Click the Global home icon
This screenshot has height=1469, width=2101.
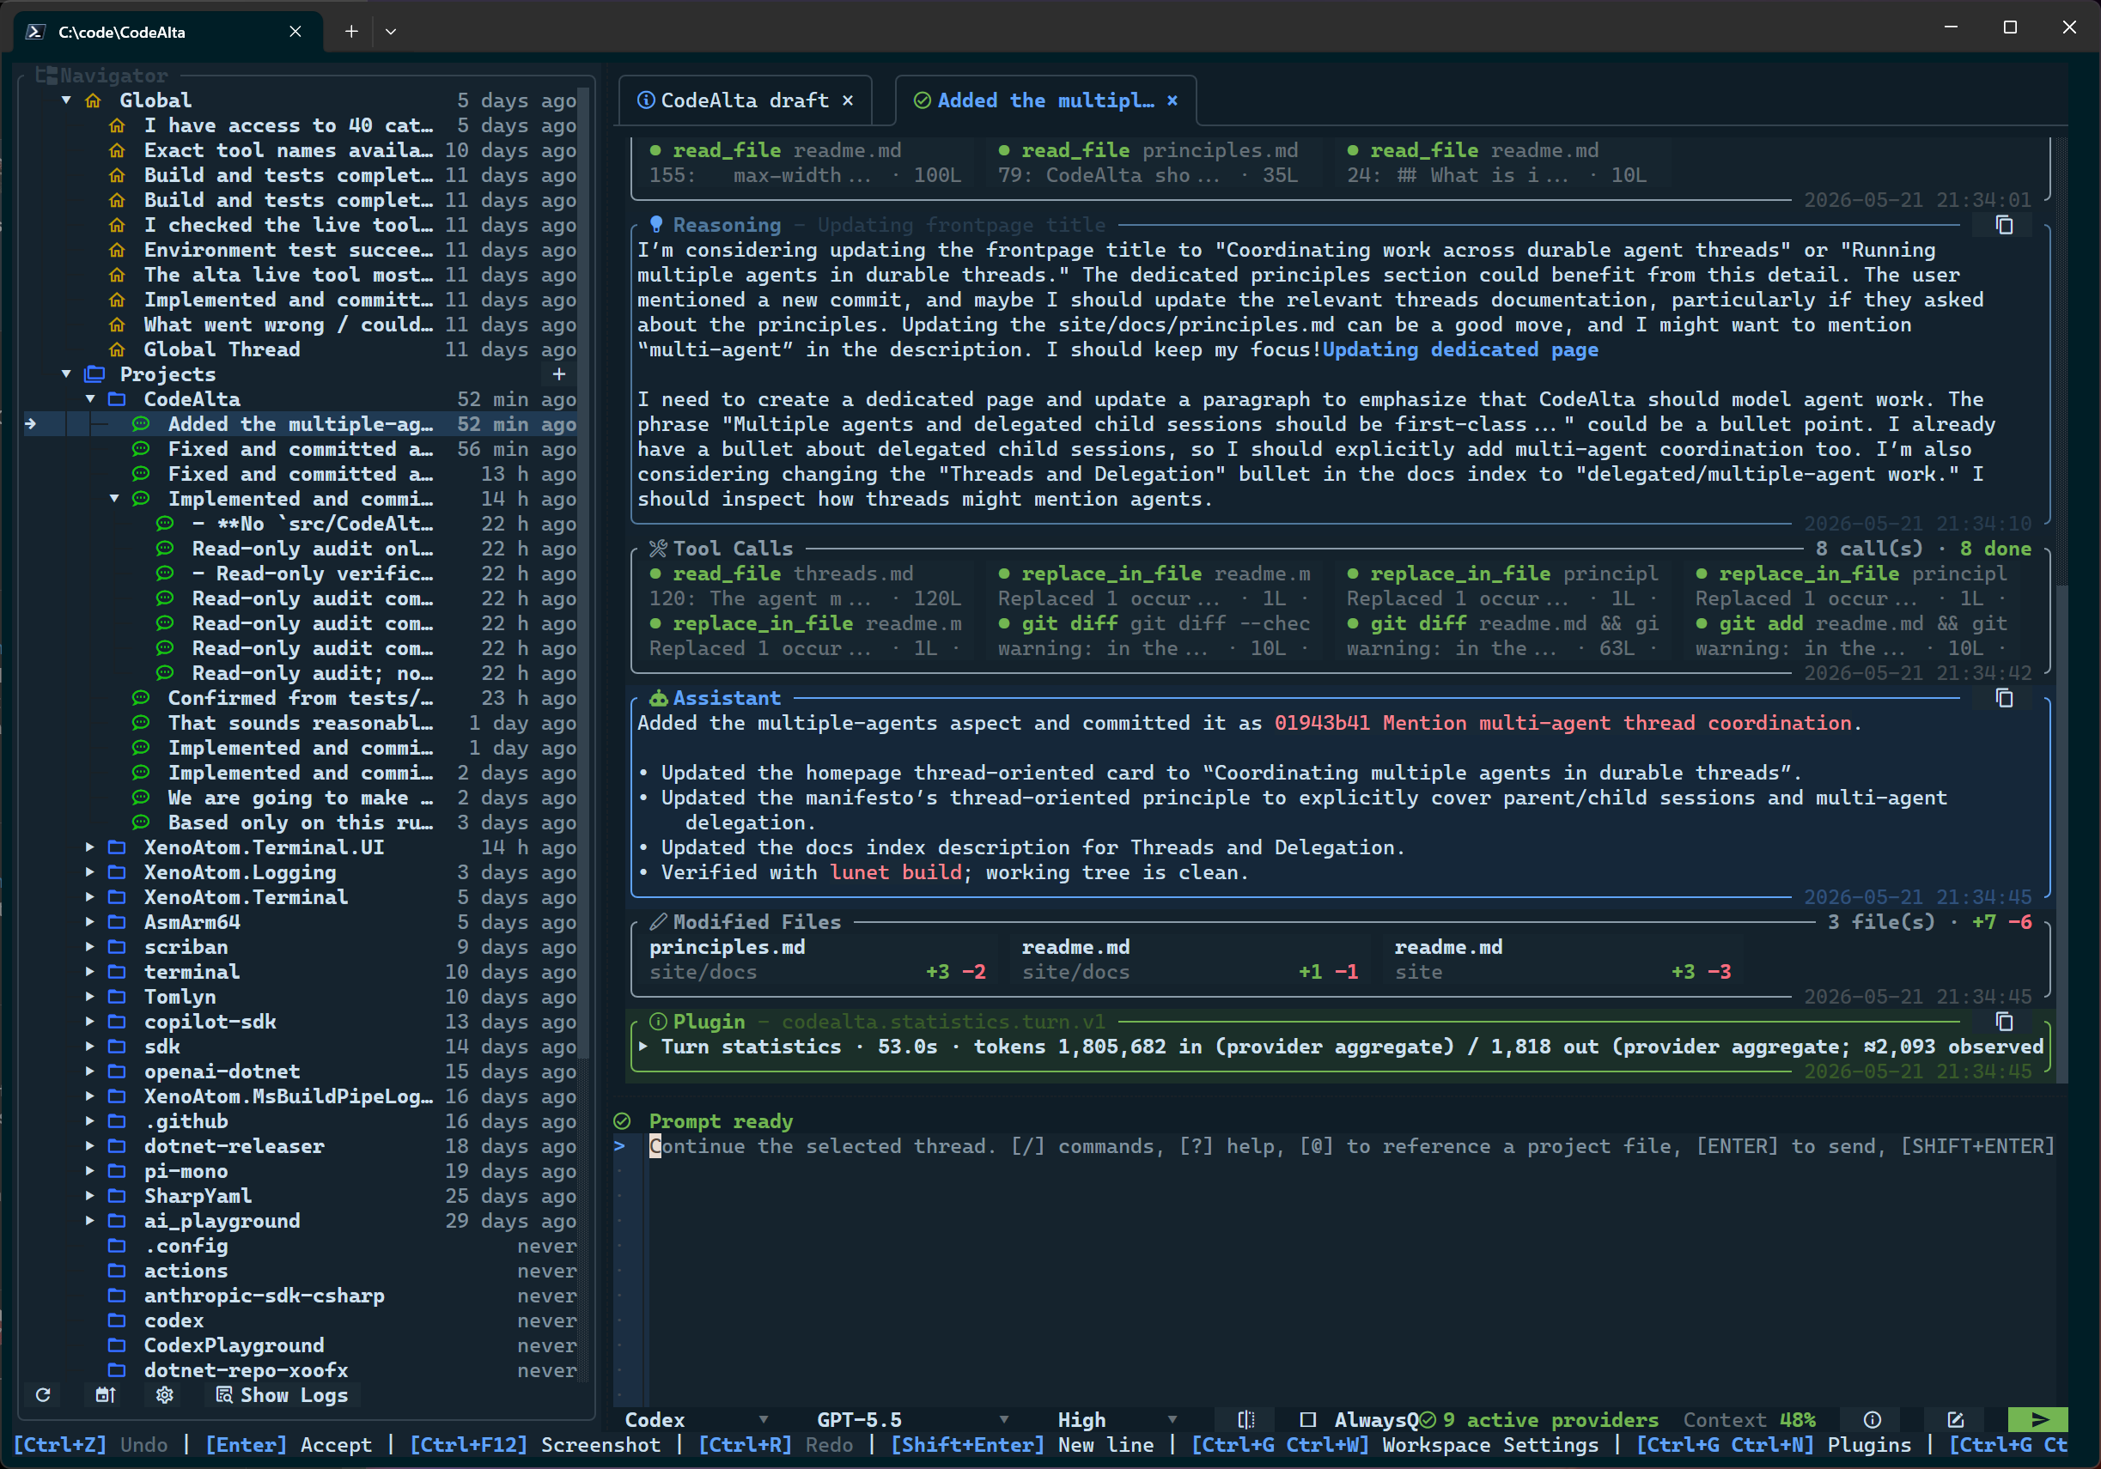click(x=94, y=100)
